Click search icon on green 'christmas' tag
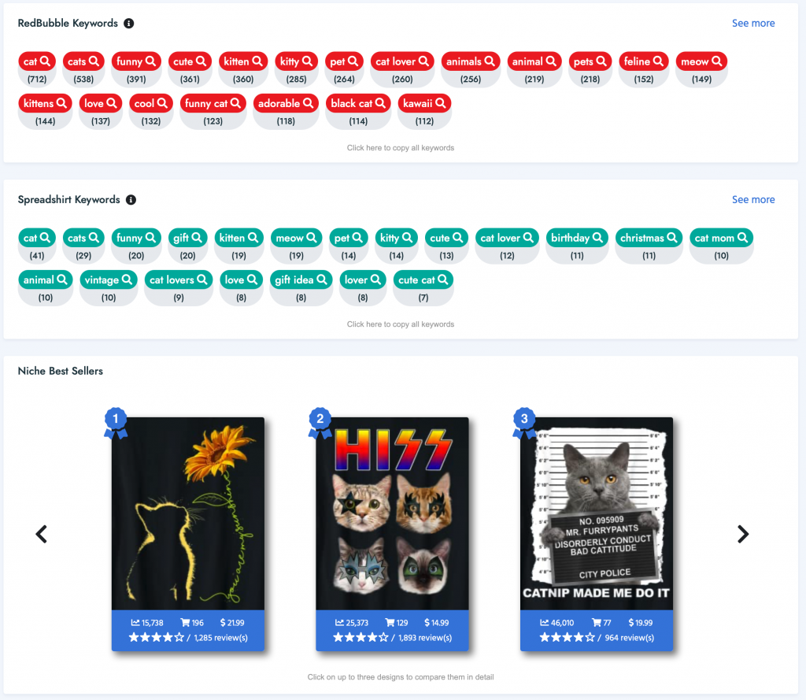806x700 pixels. pos(672,238)
